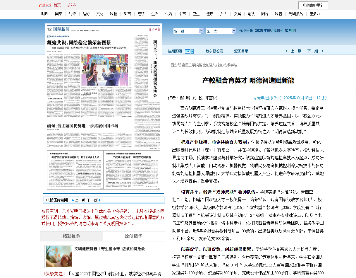Click the right chevron after 下一期
Image resolution: width=356 pixels, height=278 pixels.
coord(322,51)
